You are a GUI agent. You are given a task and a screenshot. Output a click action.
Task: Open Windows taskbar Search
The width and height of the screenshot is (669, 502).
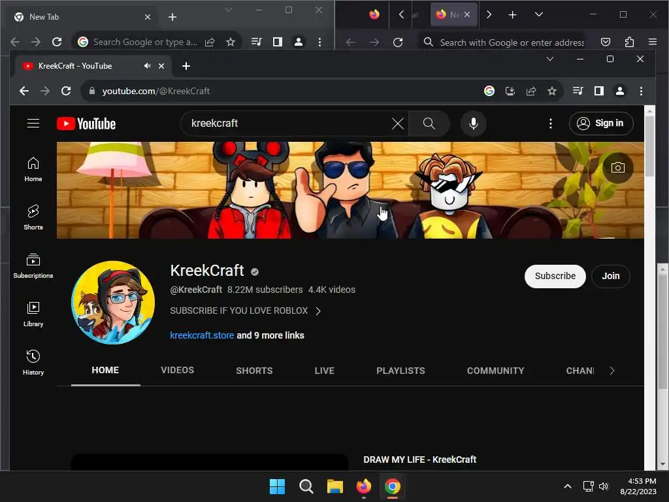pos(306,486)
